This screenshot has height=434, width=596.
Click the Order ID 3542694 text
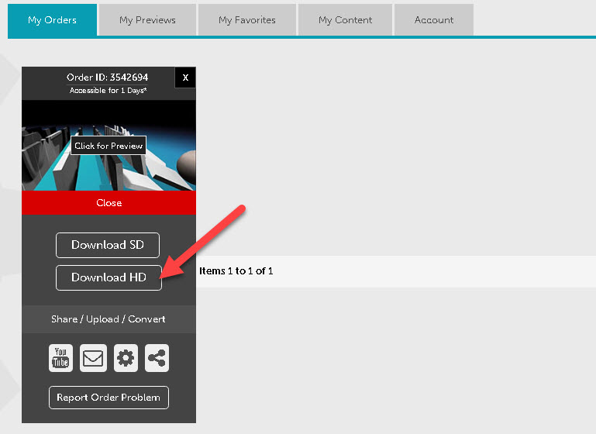tap(107, 77)
